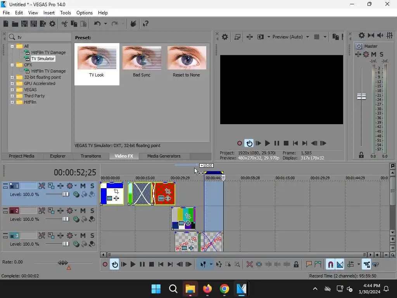
Task: Copy selection with the toolbar copy icon
Action: click(x=74, y=24)
